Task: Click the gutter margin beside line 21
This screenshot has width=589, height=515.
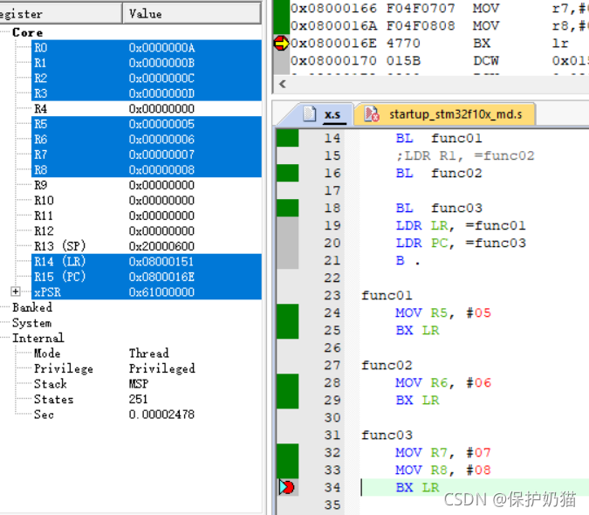Action: 288,260
